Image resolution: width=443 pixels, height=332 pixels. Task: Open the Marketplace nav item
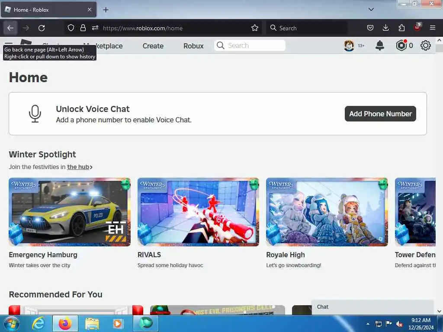tap(103, 46)
